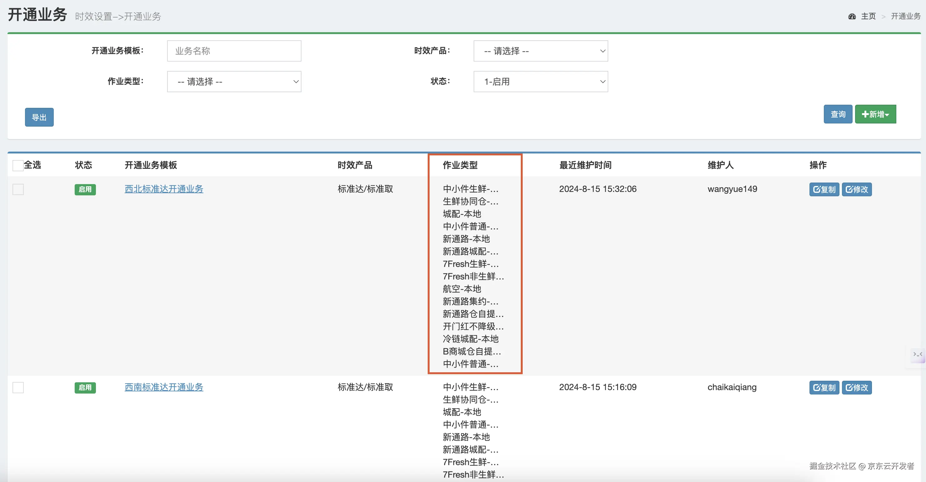This screenshot has width=926, height=482.
Task: Focus the 业务名称 input field
Action: pyautogui.click(x=234, y=51)
